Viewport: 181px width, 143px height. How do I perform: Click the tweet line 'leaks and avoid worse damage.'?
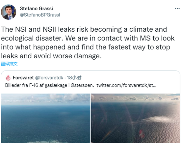(51, 56)
